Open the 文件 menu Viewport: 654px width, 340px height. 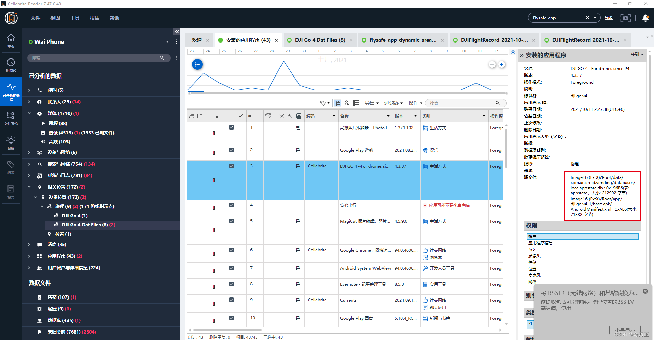pos(35,18)
